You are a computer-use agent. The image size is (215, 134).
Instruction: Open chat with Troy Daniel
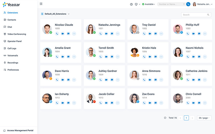(x=156, y=33)
